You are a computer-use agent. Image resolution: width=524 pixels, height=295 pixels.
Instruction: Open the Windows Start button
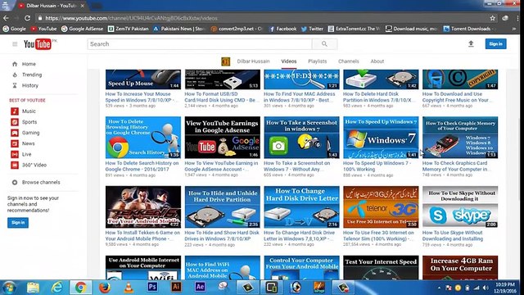(9, 288)
